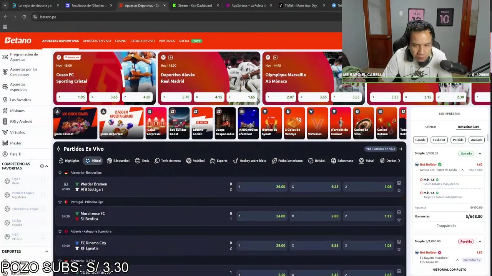Viewport: 492px width, 276px height.
Task: Switch to the Abiertas bets tab
Action: (x=430, y=127)
